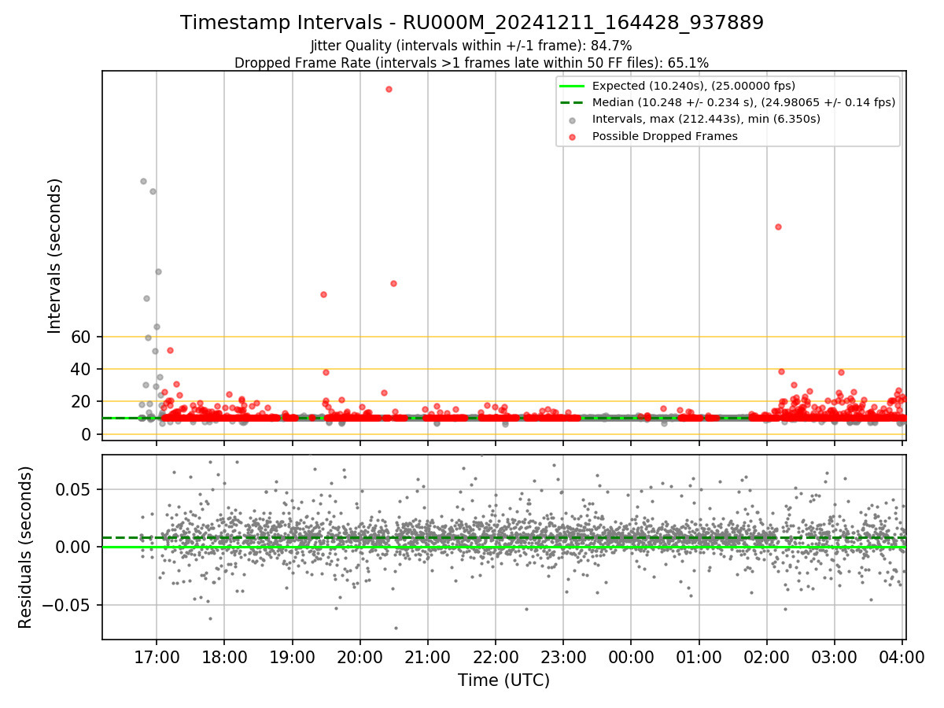Click the legend entry 'Possible Dropped Frames'
The image size is (944, 708).
click(x=665, y=136)
